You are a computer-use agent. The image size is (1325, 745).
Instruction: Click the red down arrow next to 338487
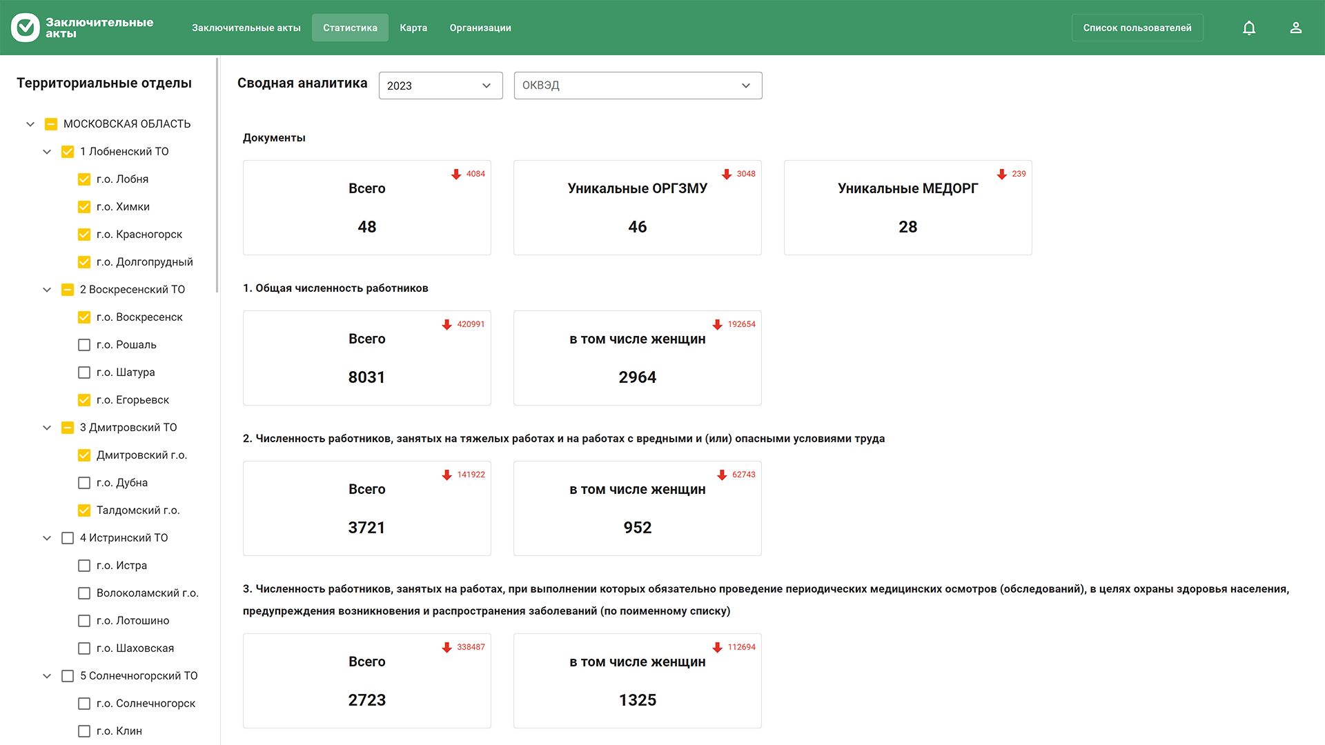(447, 647)
